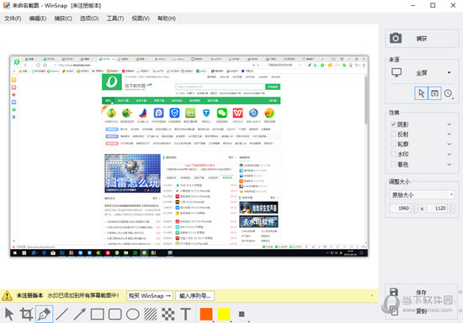Screen dimensions: 463x323
Task: Click the 捕获 capture button
Action: pos(422,39)
